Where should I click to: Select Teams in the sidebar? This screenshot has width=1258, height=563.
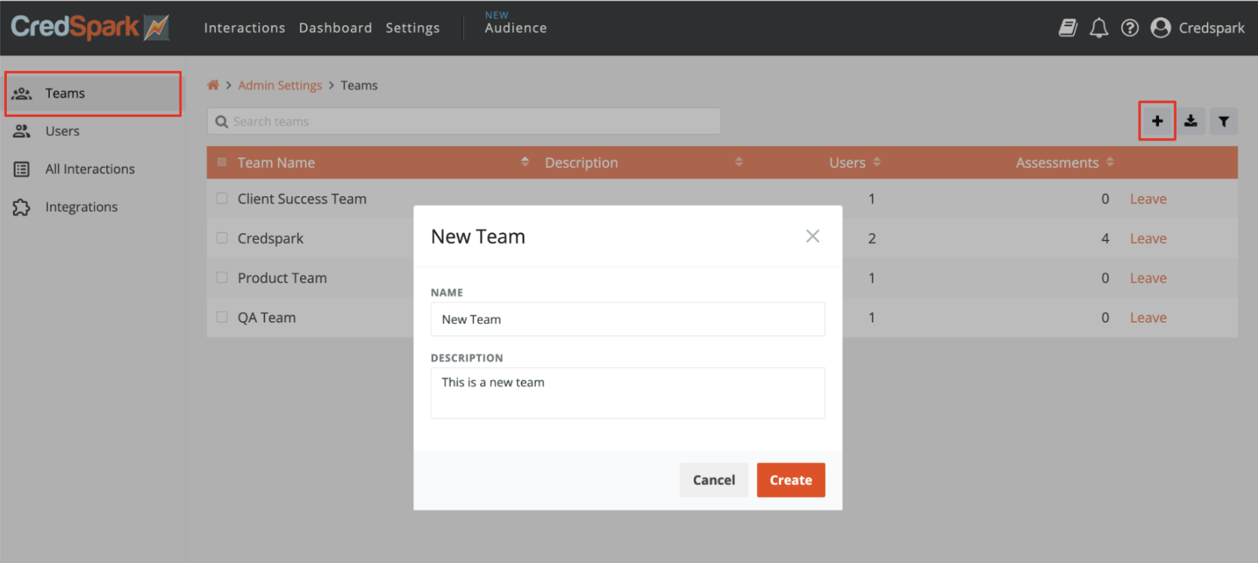point(94,94)
